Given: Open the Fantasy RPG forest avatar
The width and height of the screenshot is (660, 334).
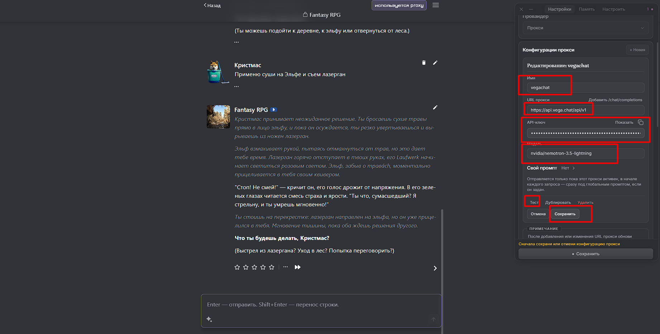Looking at the screenshot, I should tap(218, 117).
